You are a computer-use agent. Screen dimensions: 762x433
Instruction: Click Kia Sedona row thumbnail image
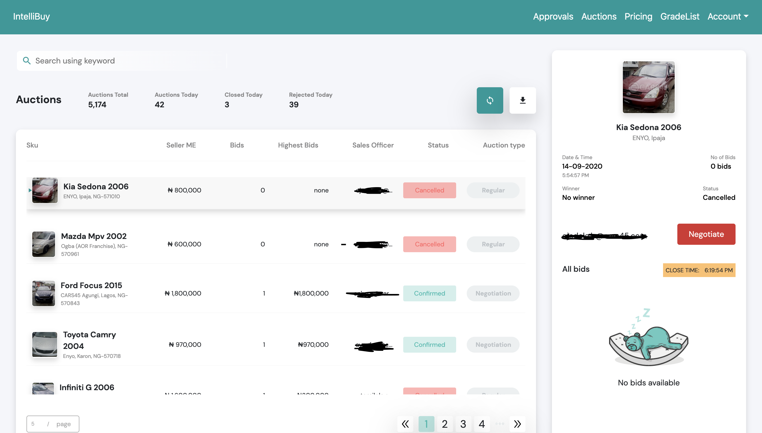45,190
